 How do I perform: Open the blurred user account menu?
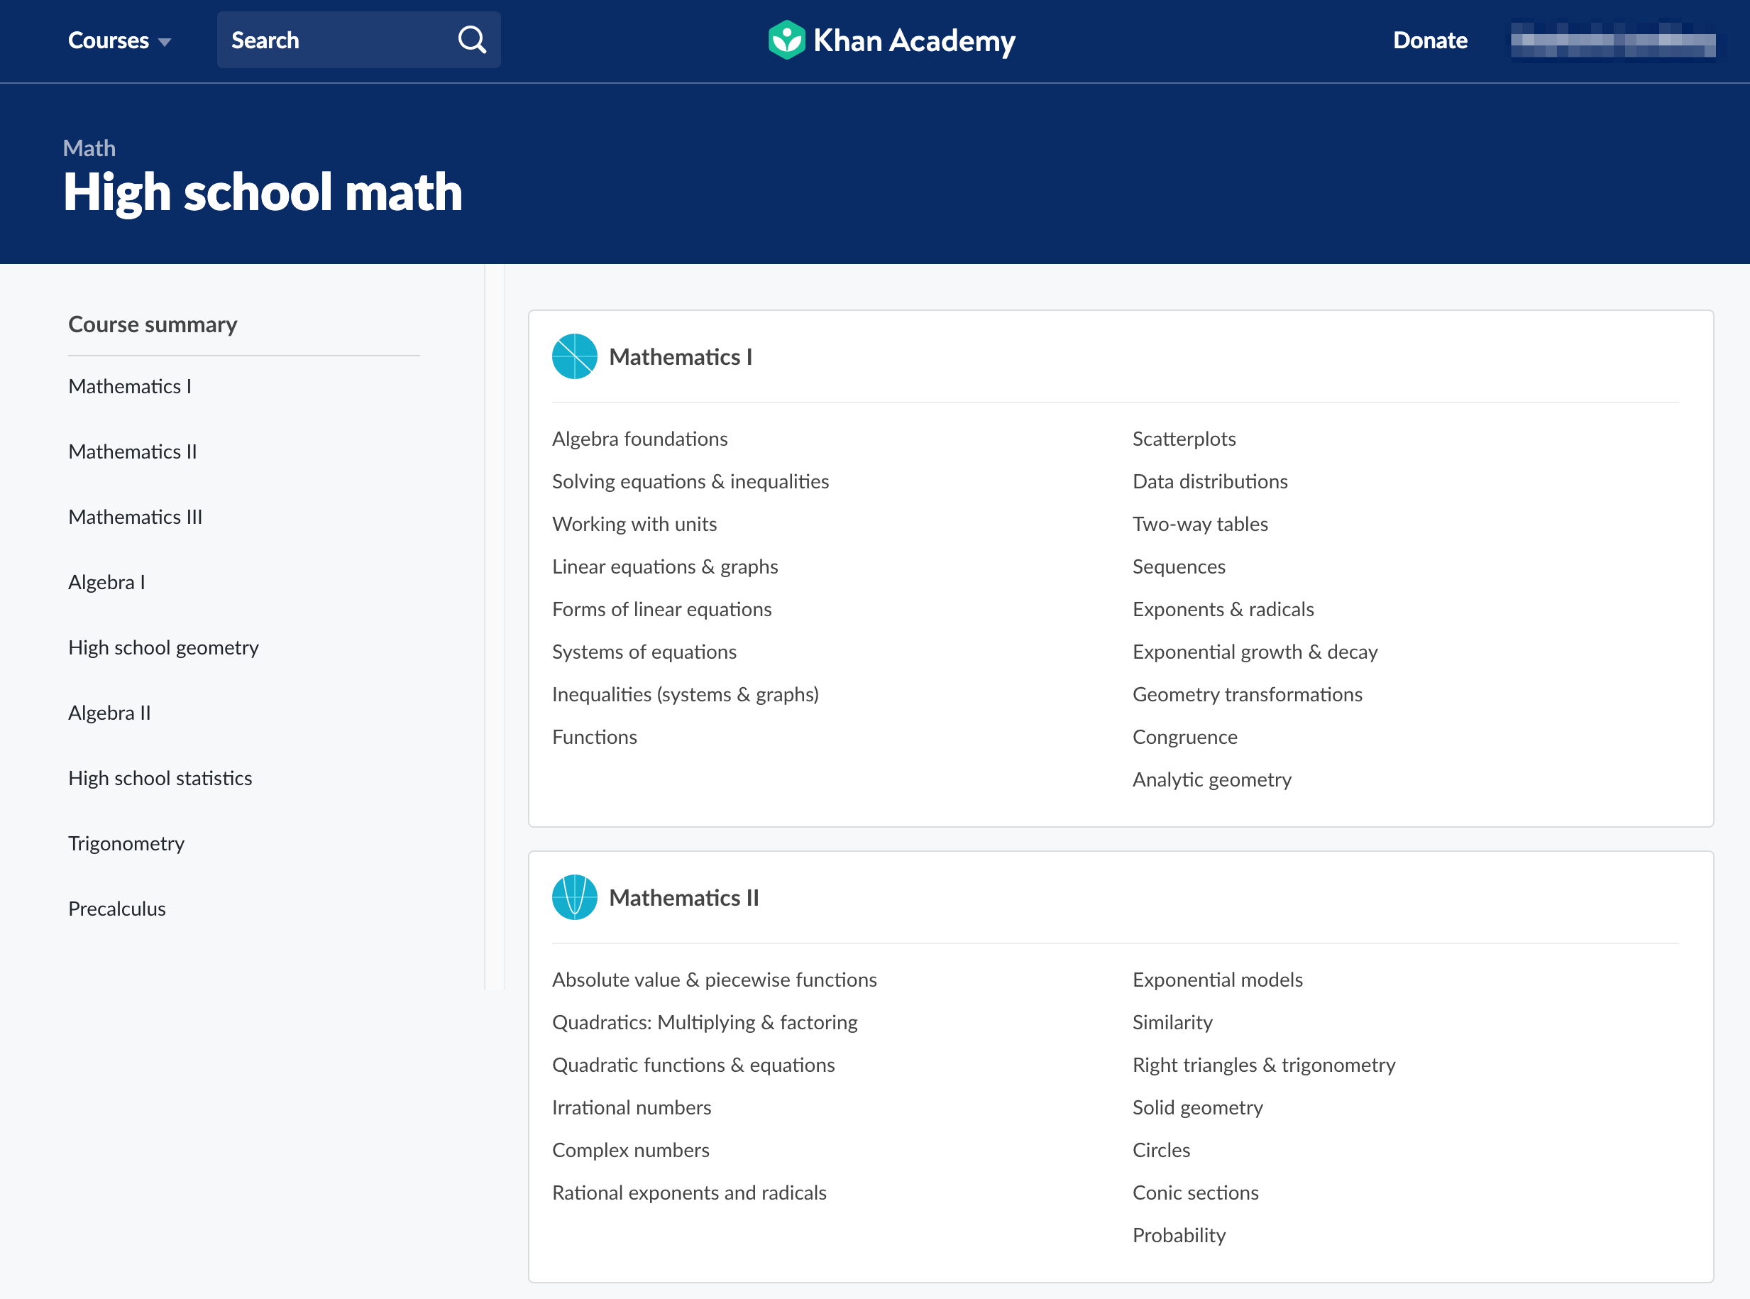(1612, 40)
